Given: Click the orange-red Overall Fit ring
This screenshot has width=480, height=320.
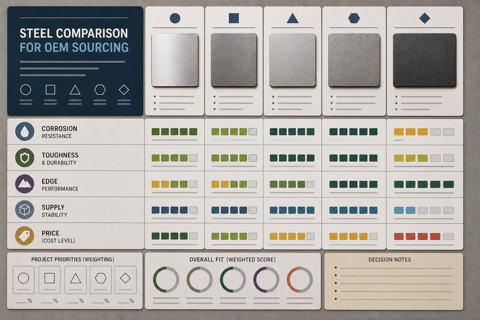Looking at the screenshot, I should click(x=300, y=280).
